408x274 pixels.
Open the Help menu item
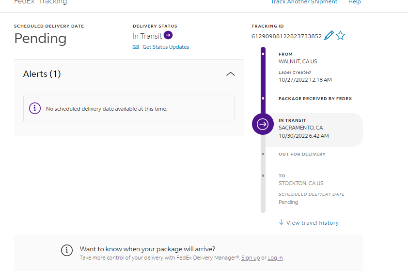[355, 2]
